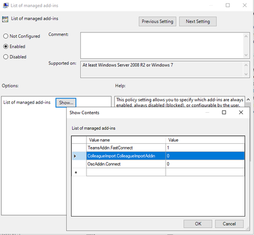Click the Help policy description text

coord(180,102)
